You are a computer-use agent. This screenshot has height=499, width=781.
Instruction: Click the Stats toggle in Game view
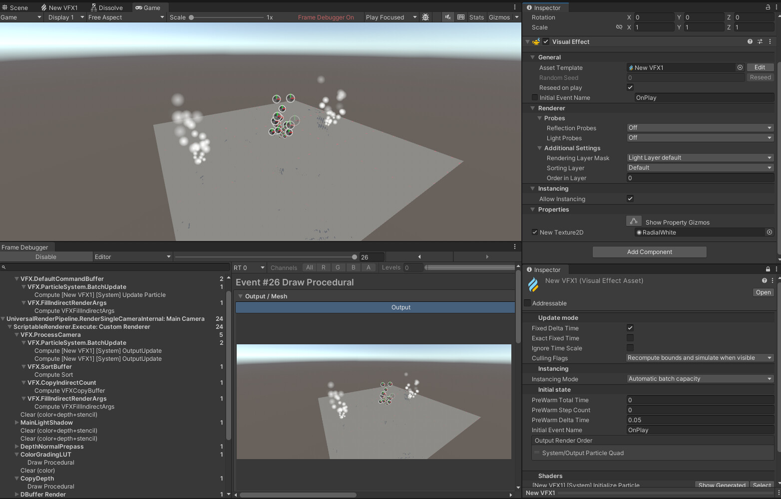point(476,17)
